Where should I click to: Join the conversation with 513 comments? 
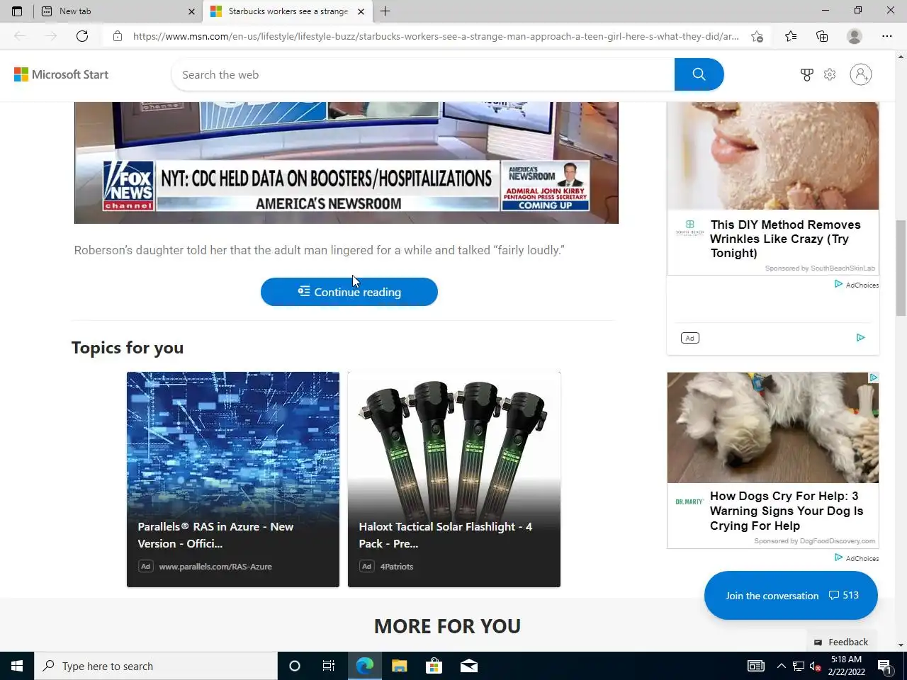[791, 596]
